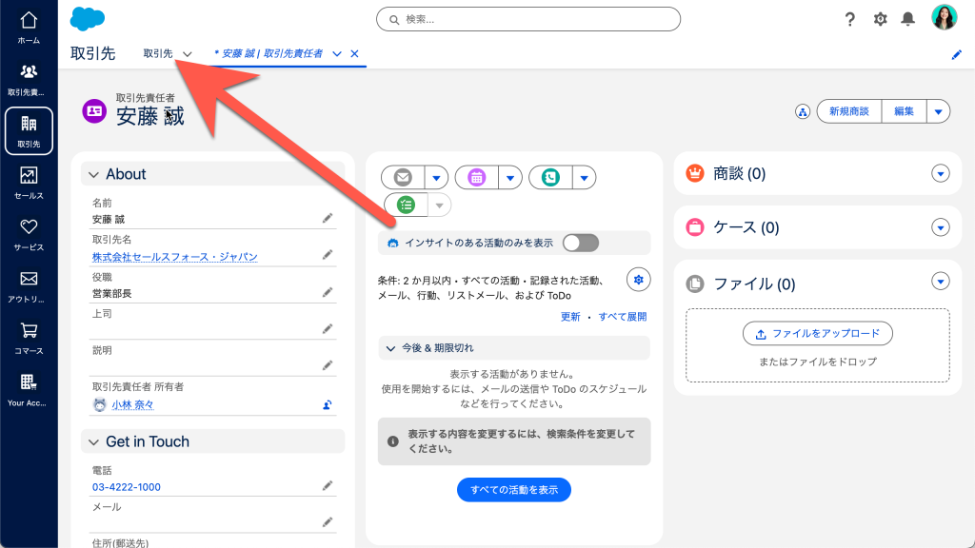Open the dropdown next to 編集 button
This screenshot has width=975, height=548.
[x=938, y=112]
